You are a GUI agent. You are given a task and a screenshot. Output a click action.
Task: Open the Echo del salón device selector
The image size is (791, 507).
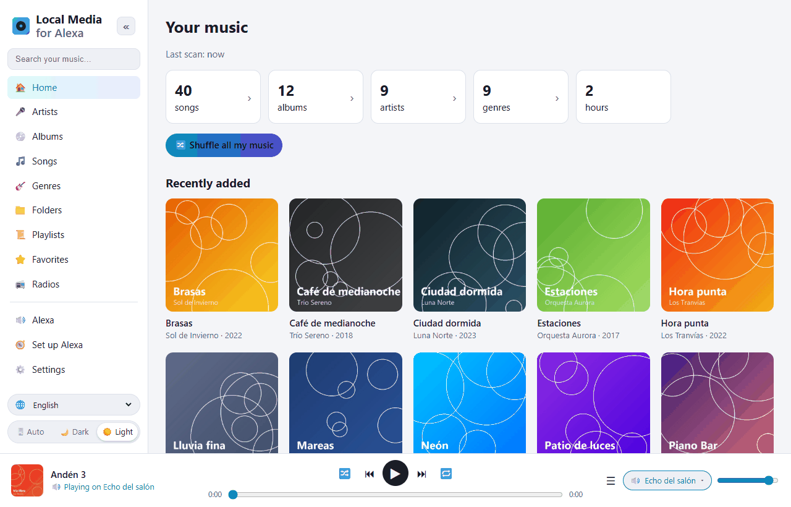pos(667,480)
